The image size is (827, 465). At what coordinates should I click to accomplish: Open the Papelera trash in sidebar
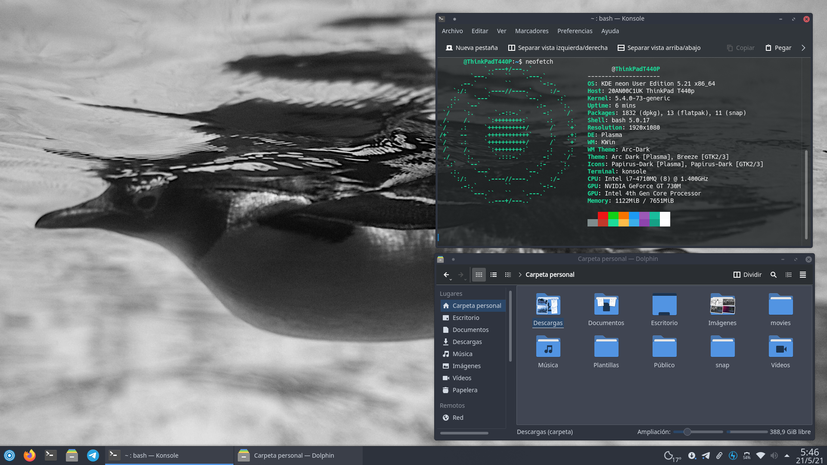[464, 390]
